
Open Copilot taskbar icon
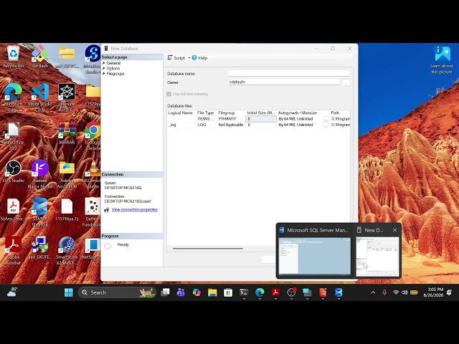(x=197, y=292)
